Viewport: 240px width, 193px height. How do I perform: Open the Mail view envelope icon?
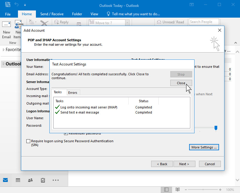[5, 180]
